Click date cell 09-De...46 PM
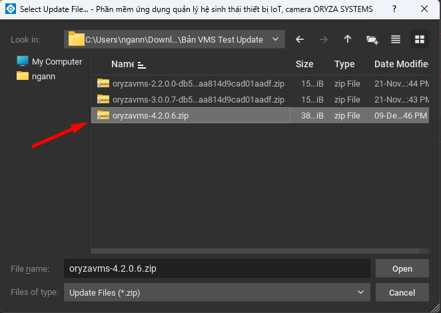 pos(400,116)
